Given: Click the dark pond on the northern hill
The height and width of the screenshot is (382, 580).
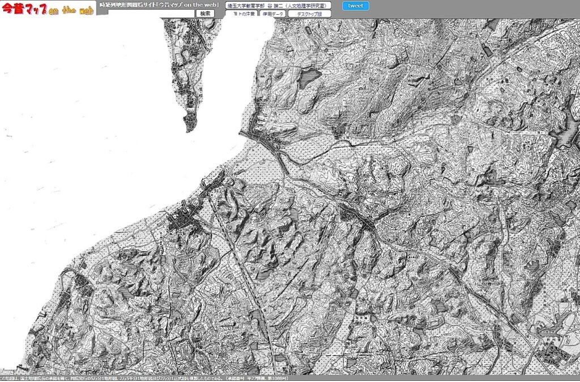Looking at the screenshot, I should 309,76.
